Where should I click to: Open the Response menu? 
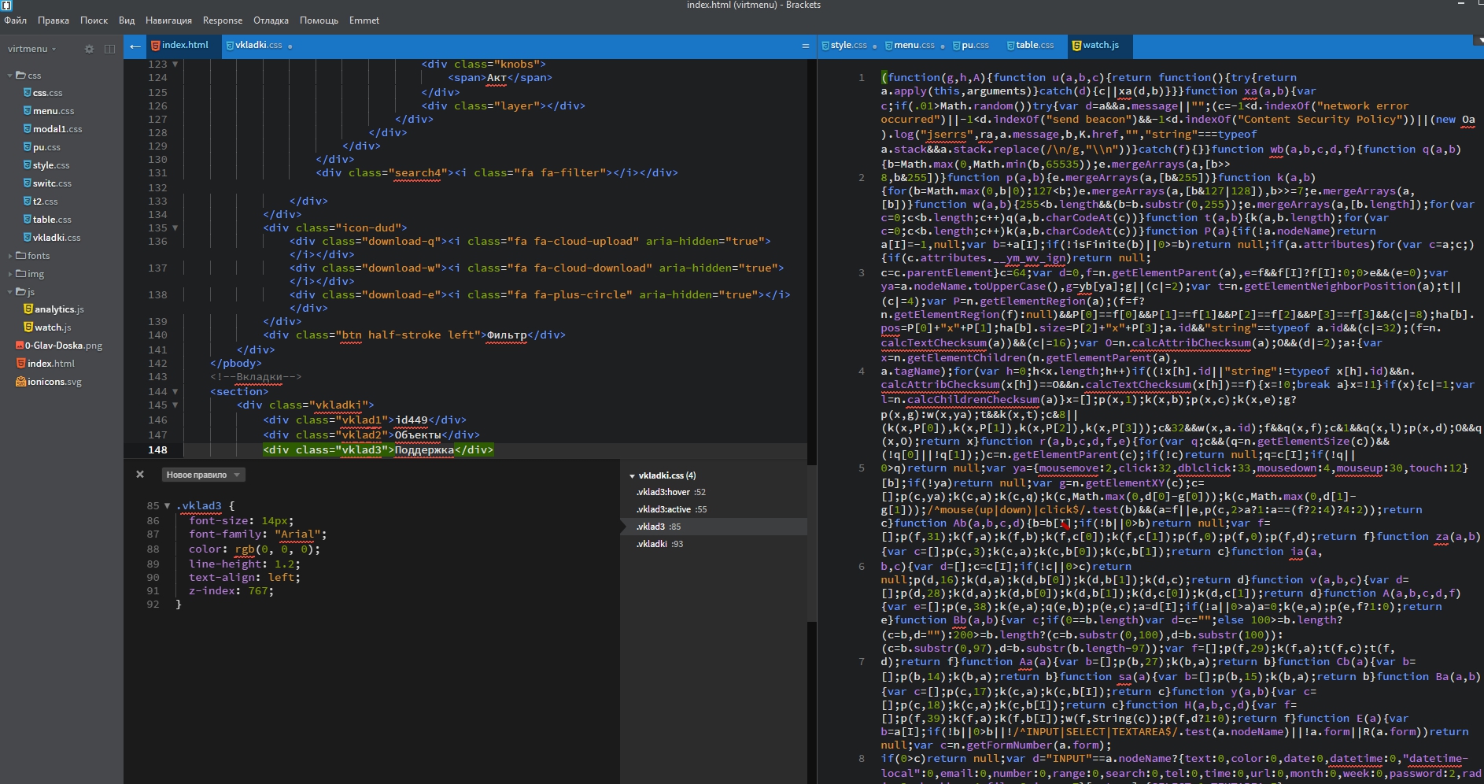(223, 20)
